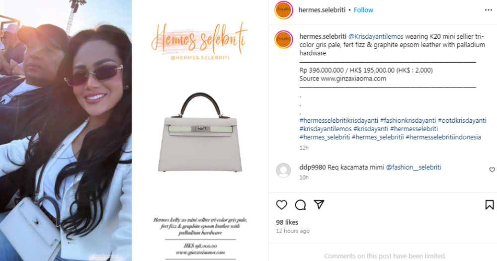
Task: Open the #hermesselebritiindonesia hashtag
Action: 443,137
